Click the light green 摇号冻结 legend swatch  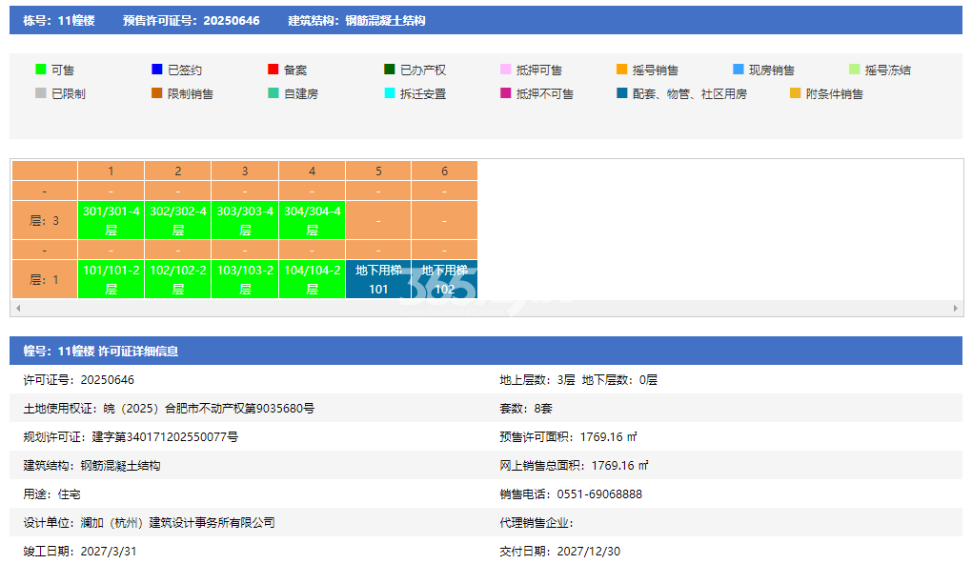tap(854, 70)
